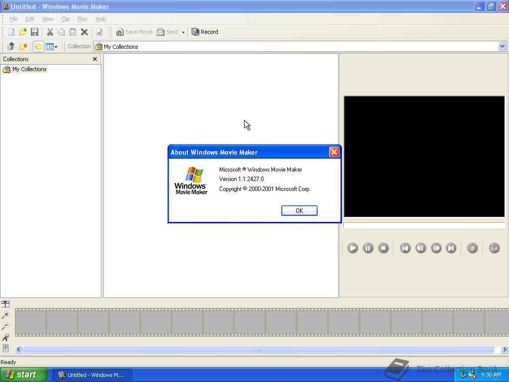Image resolution: width=509 pixels, height=382 pixels.
Task: Click the New Project toolbar icon
Action: tap(11, 32)
